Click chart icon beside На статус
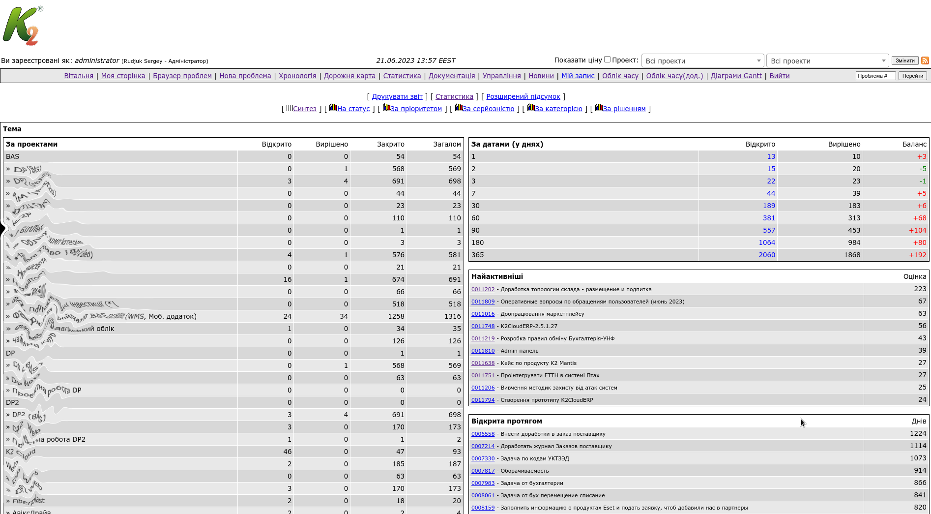The width and height of the screenshot is (931, 514). coord(333,107)
